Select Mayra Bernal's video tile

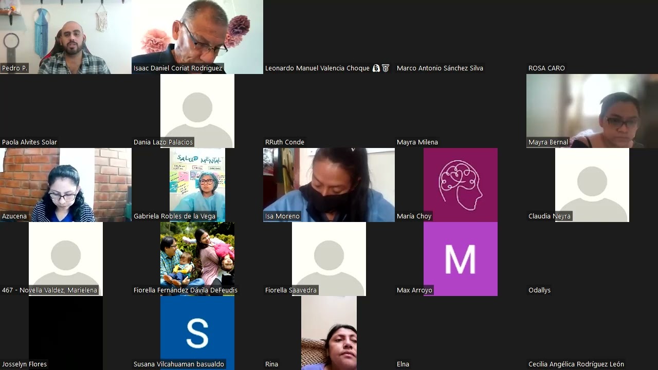592,111
